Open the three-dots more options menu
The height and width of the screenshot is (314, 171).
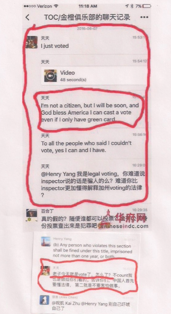click(x=144, y=17)
